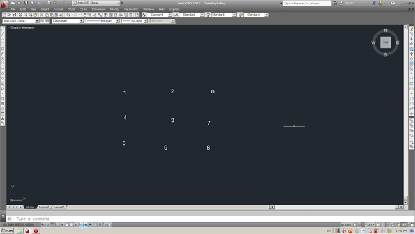Screen dimensions: 415x234
Task: Click the keyword search box
Action: tap(307, 3)
